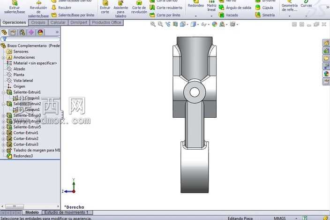This screenshot has height=220, width=330.
Task: Select the Cúpula dome tool
Action: click(x=264, y=8)
